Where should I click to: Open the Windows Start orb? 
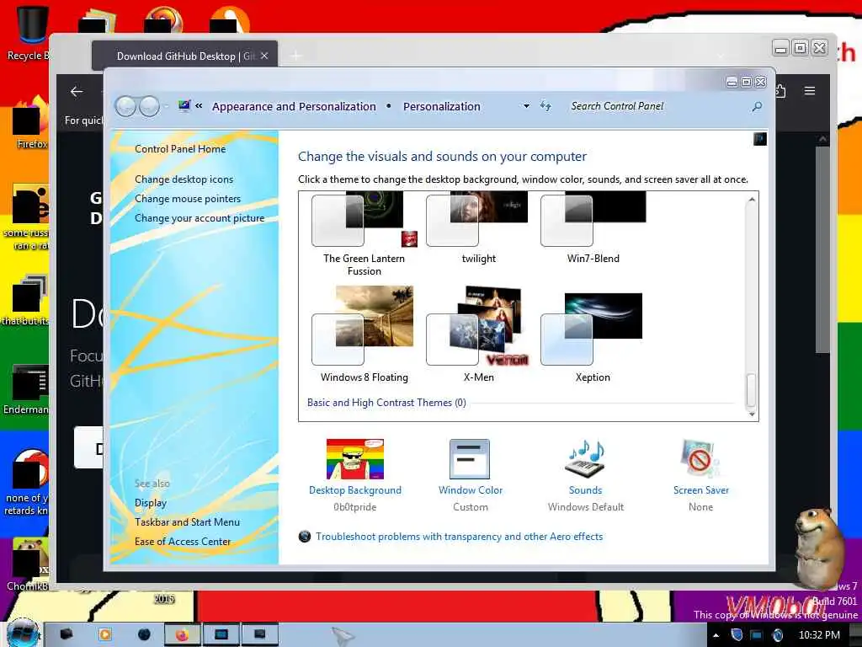point(22,633)
